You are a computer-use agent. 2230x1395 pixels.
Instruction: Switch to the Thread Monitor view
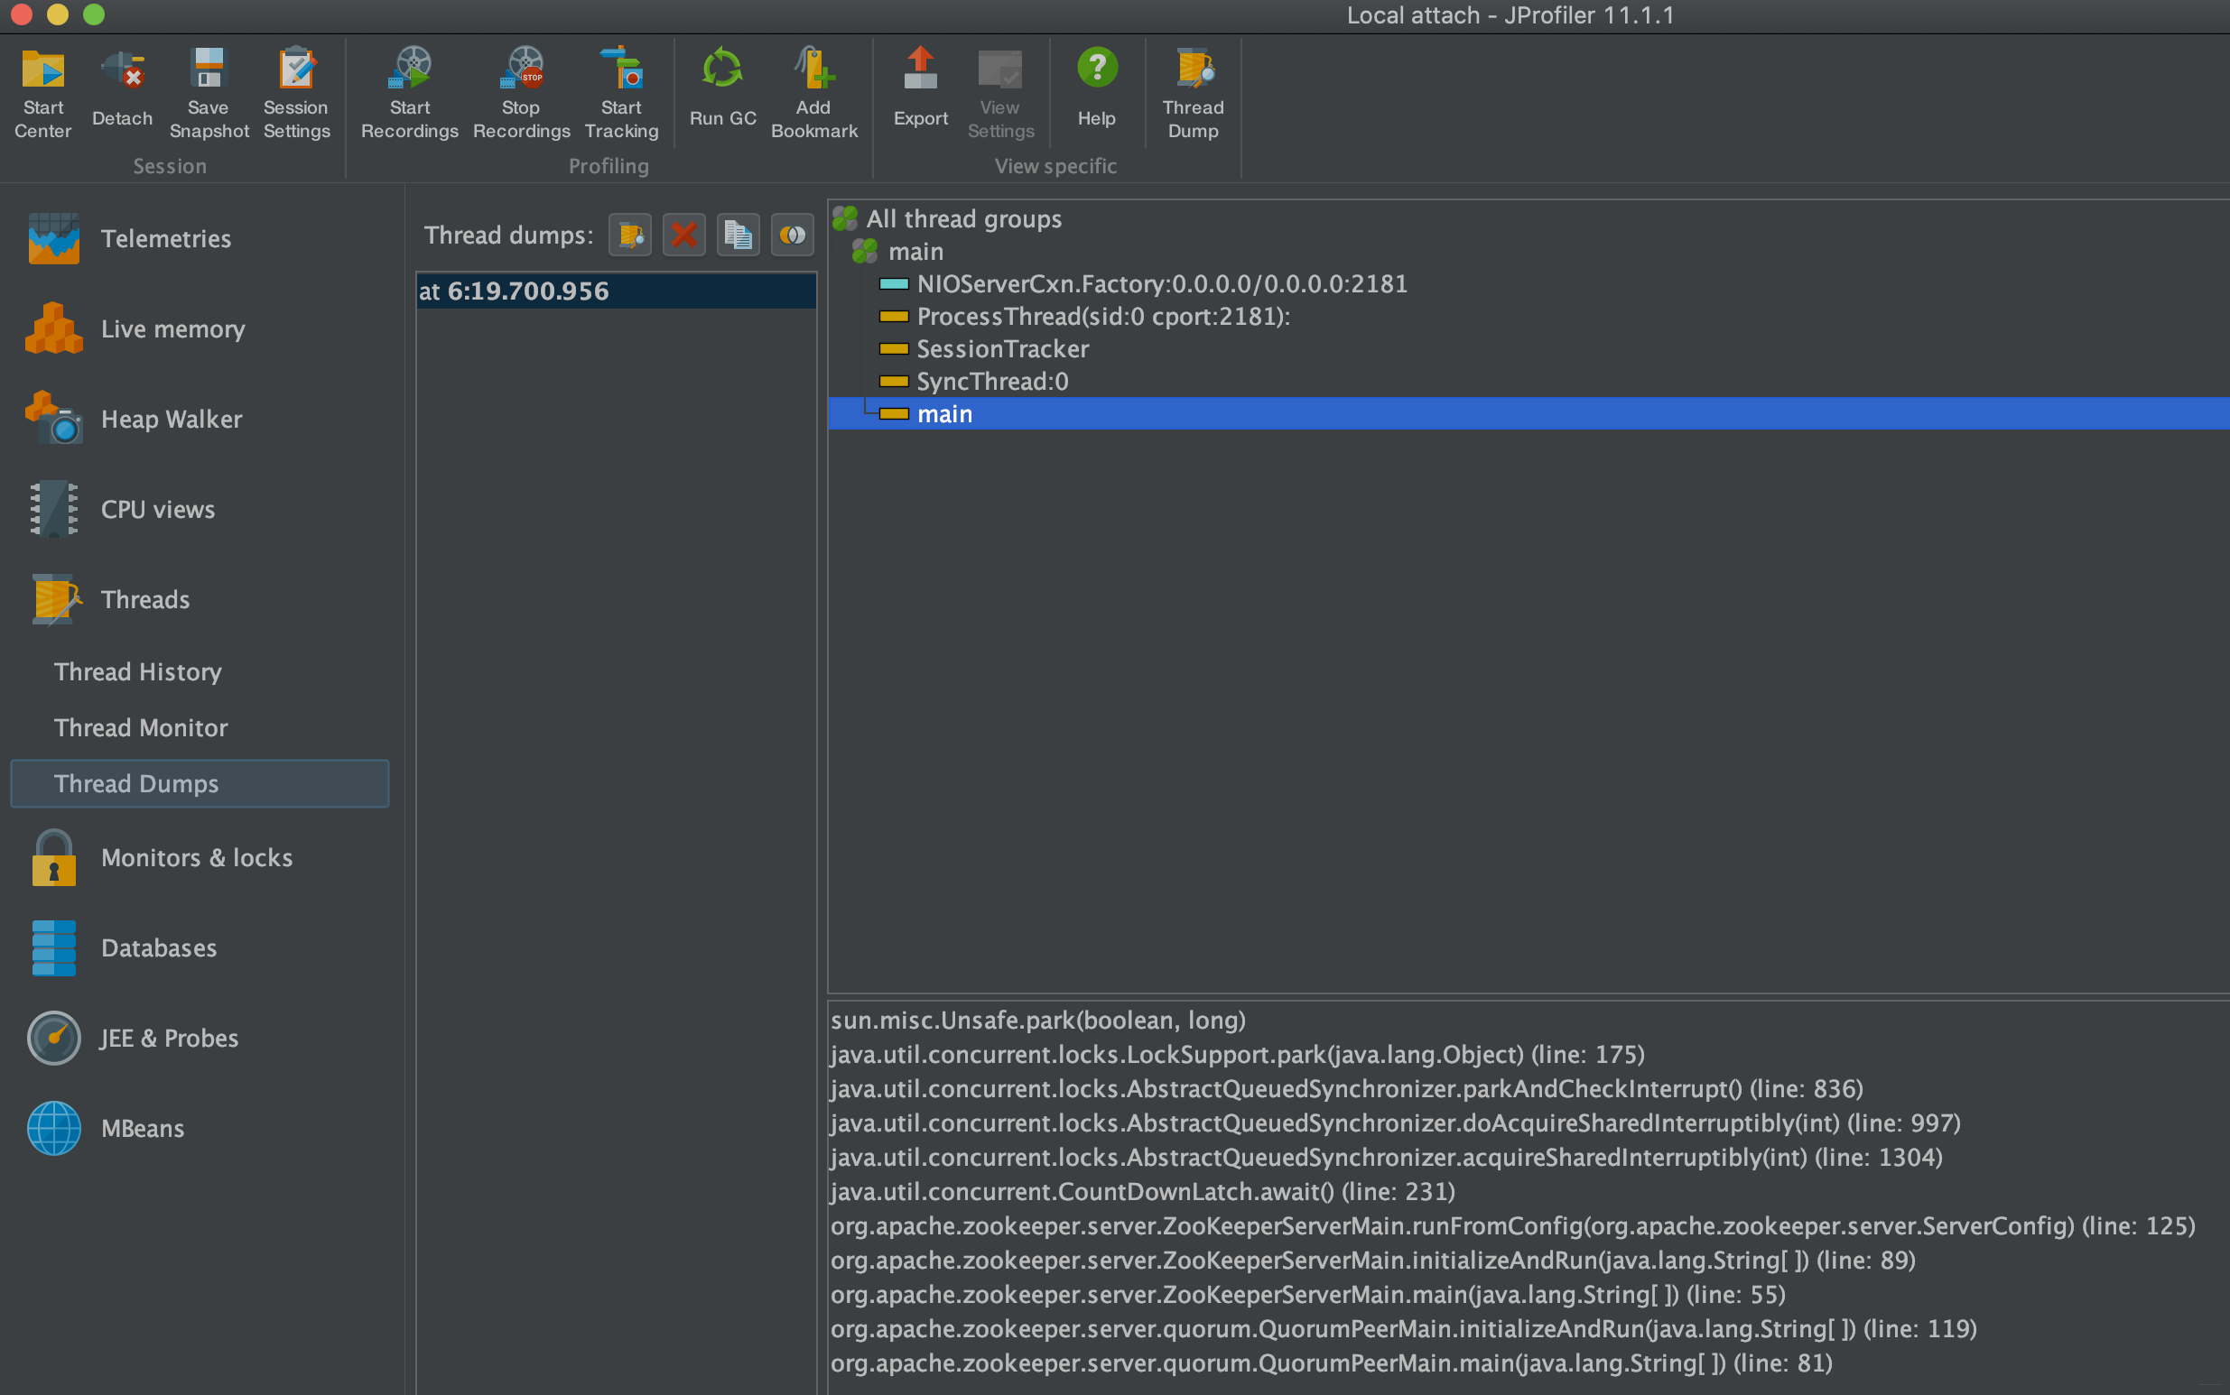[x=140, y=728]
